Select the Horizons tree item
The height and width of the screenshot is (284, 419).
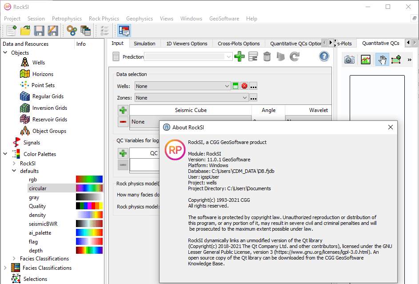(x=43, y=74)
